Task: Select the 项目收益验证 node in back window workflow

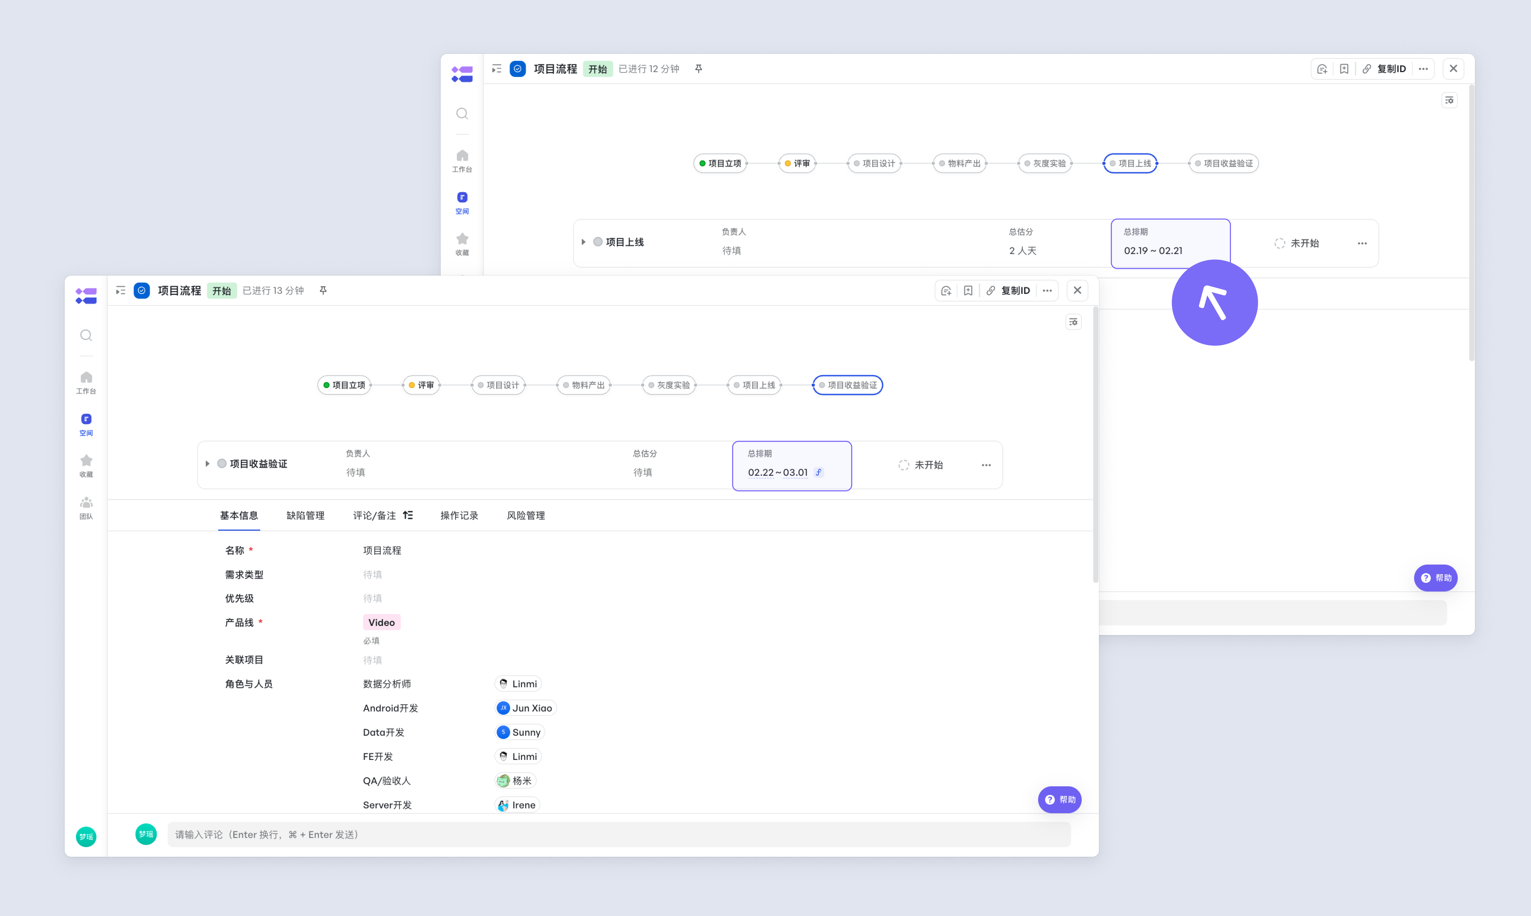Action: coord(1224,164)
